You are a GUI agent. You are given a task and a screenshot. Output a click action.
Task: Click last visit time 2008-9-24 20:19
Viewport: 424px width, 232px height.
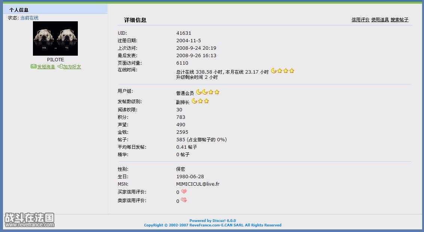tap(196, 48)
